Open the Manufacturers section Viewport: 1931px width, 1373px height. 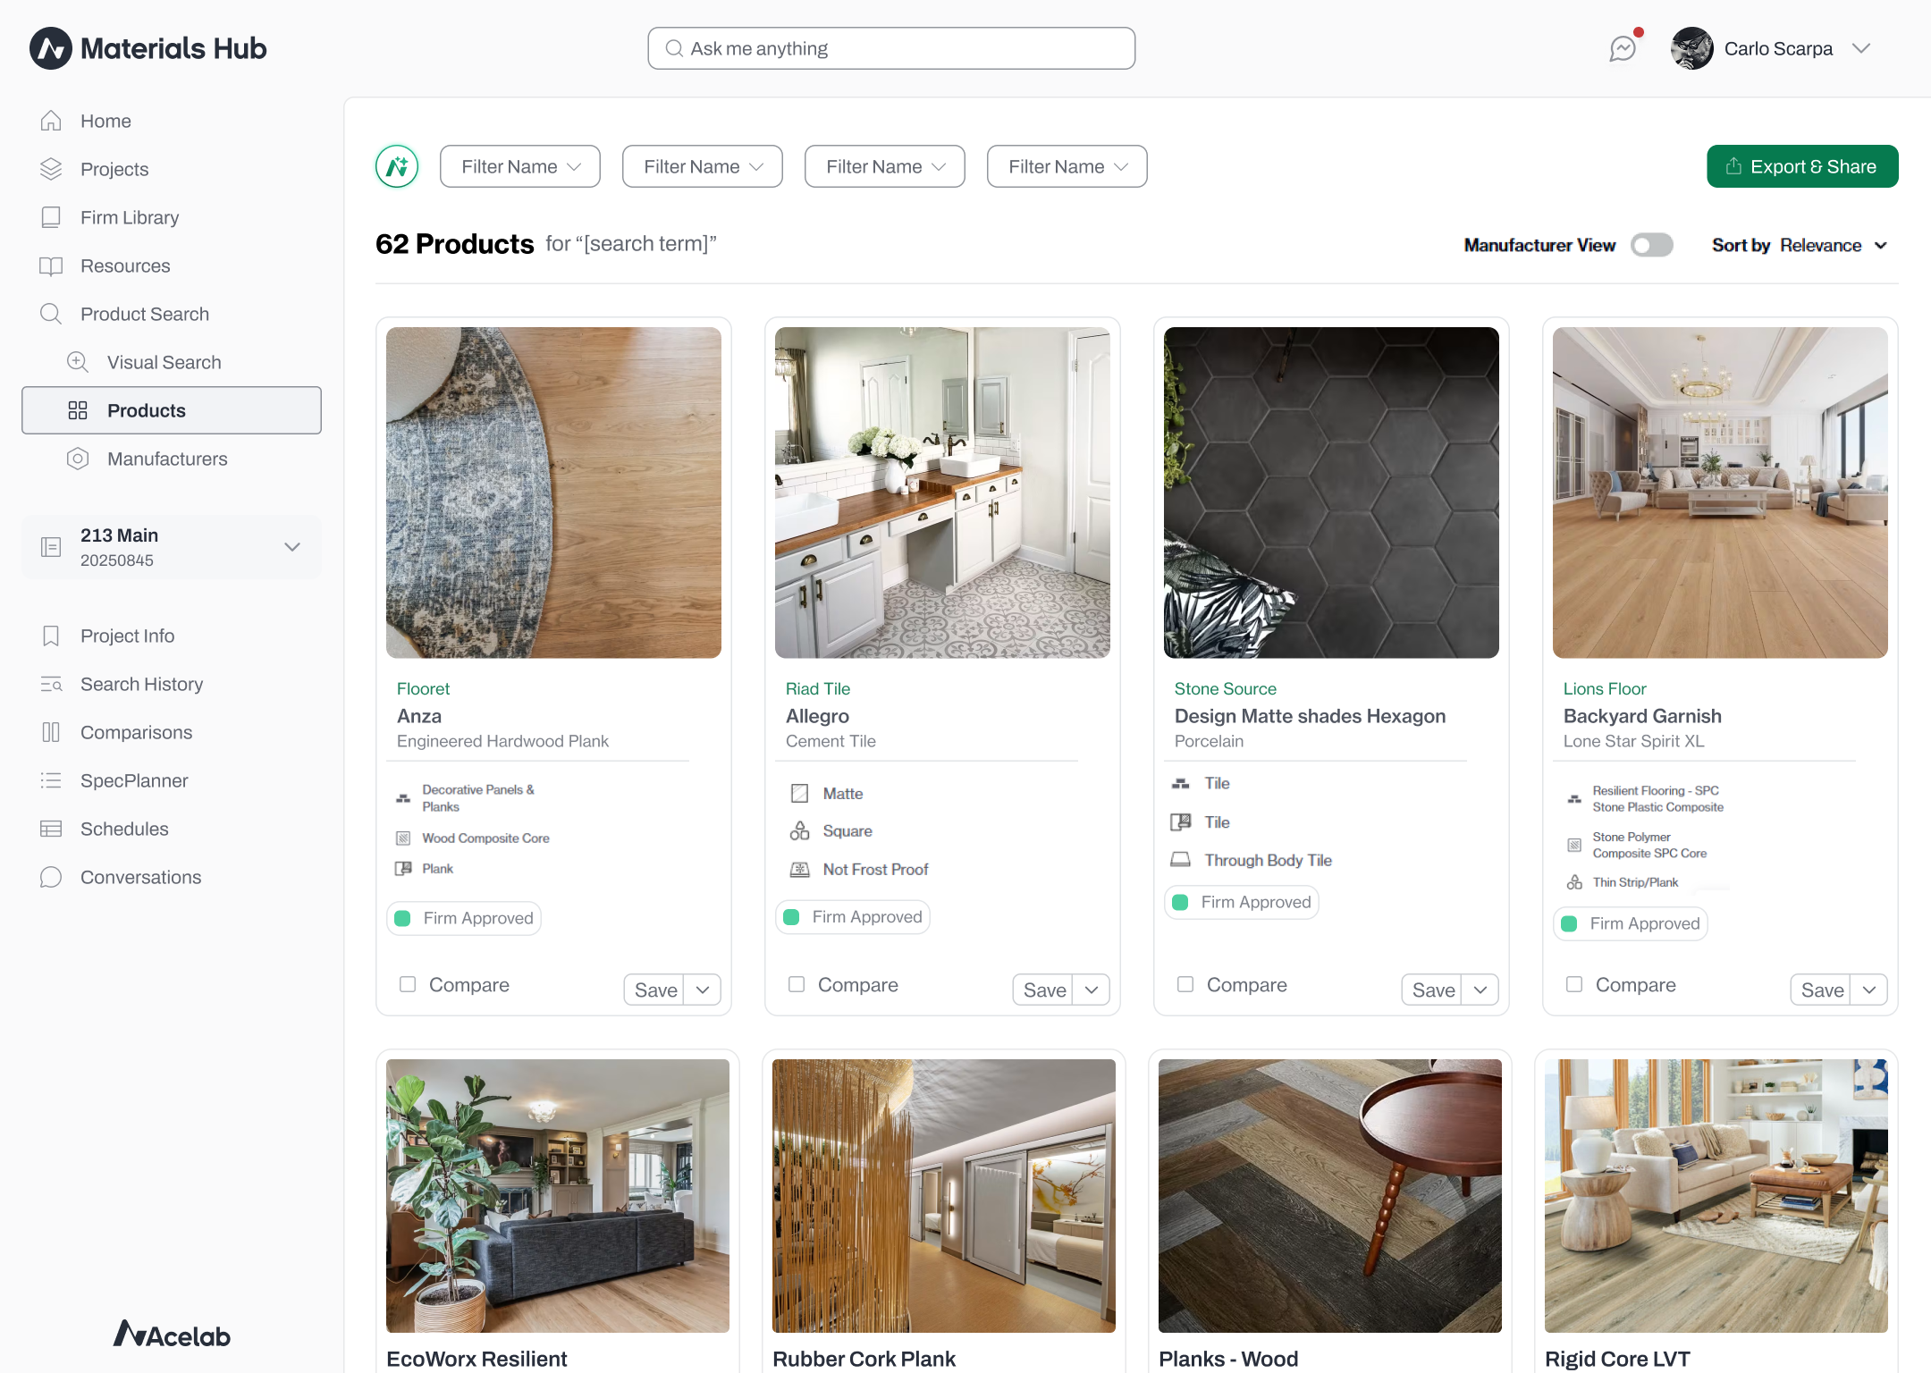coord(167,459)
